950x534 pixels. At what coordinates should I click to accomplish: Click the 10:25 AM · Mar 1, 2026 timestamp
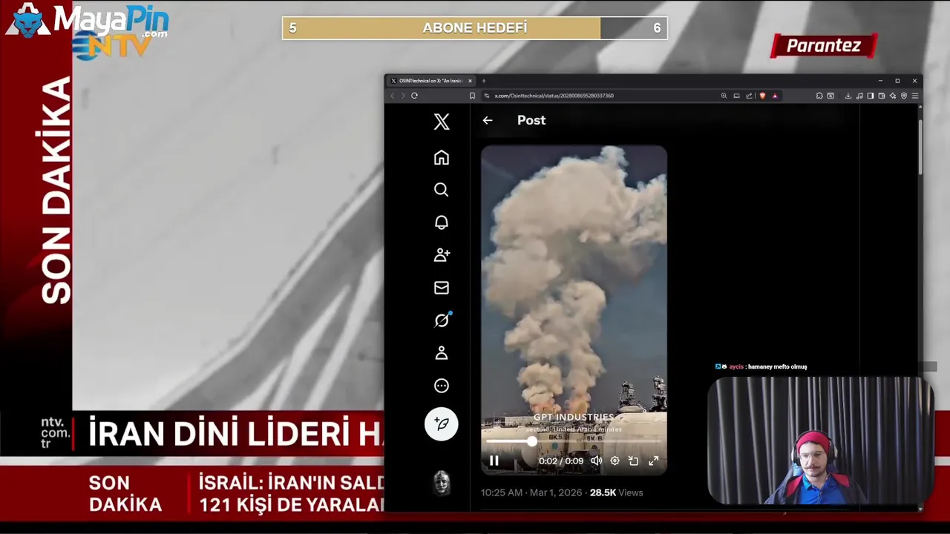pyautogui.click(x=532, y=492)
